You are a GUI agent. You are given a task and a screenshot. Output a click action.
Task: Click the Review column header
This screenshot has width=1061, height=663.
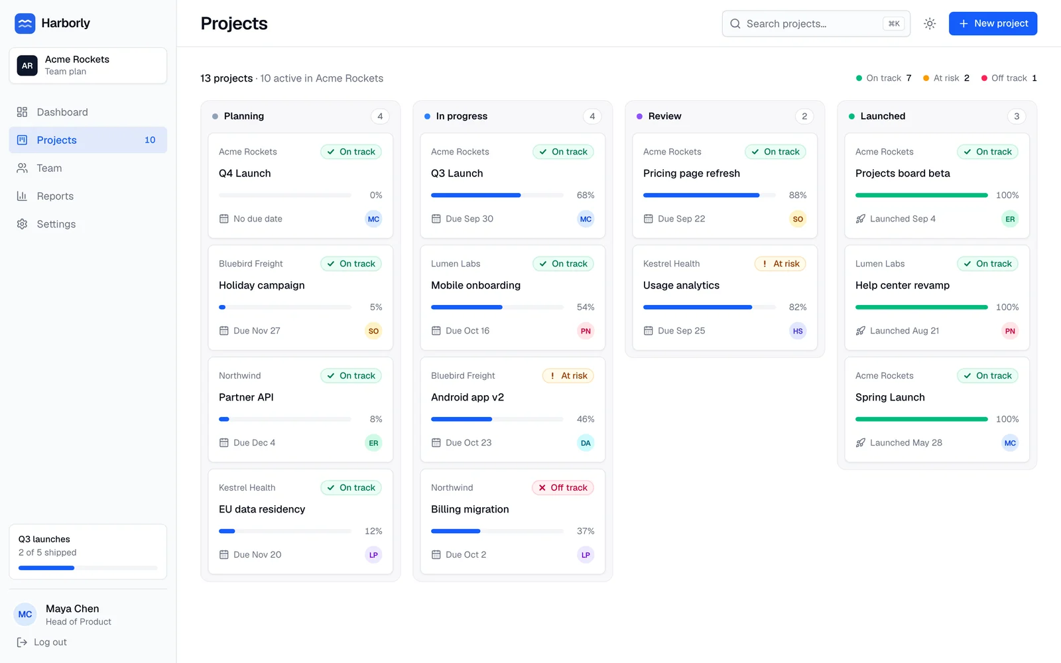coord(725,116)
